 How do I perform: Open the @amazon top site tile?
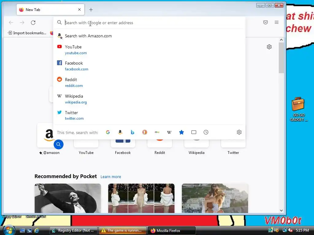point(49,139)
